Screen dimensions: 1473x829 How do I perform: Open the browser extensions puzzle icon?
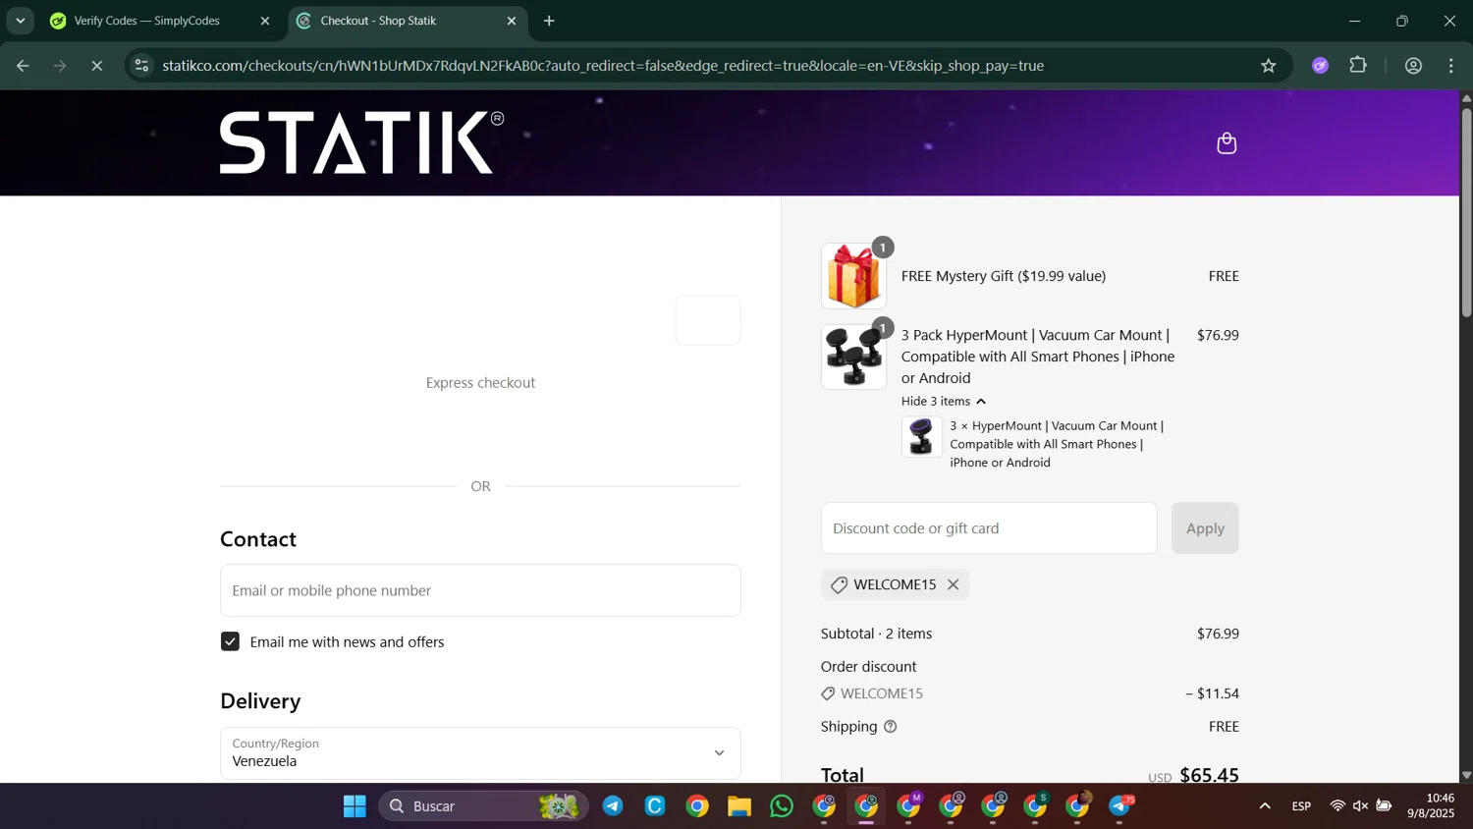coord(1358,66)
